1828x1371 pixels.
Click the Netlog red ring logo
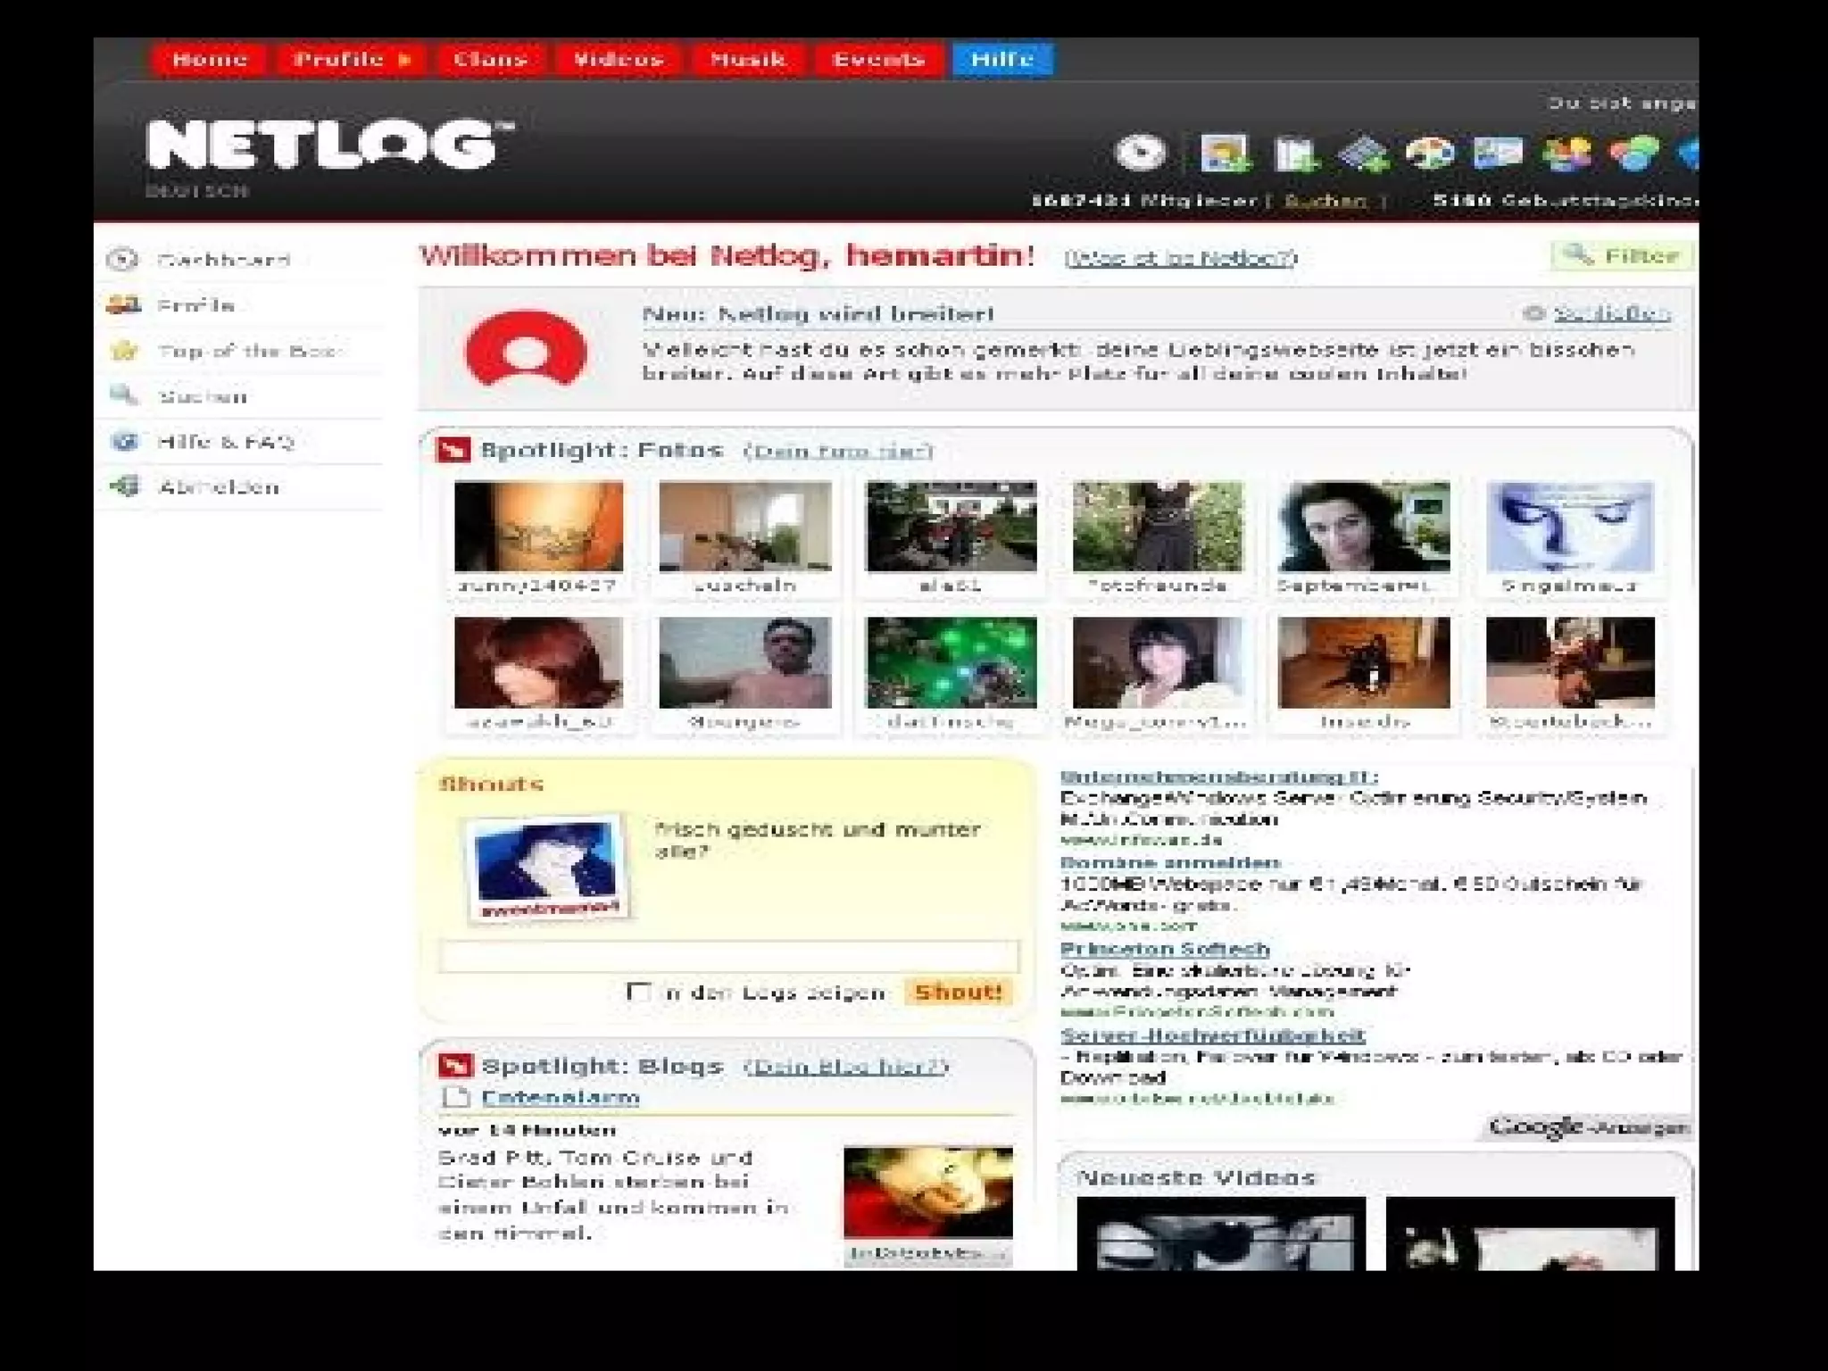point(526,349)
